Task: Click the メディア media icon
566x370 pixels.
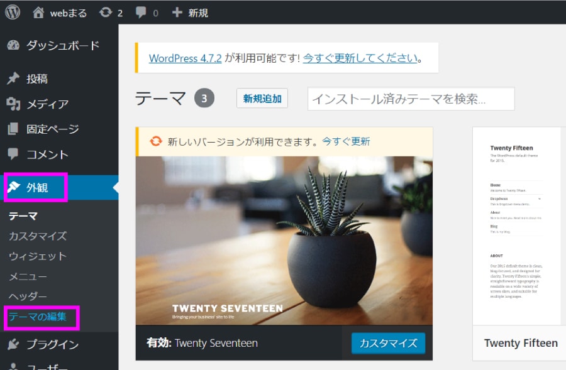Action: tap(13, 104)
